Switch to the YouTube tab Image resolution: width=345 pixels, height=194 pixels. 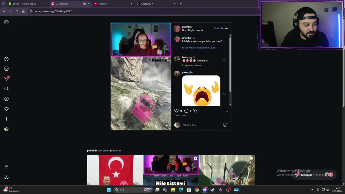point(113,4)
